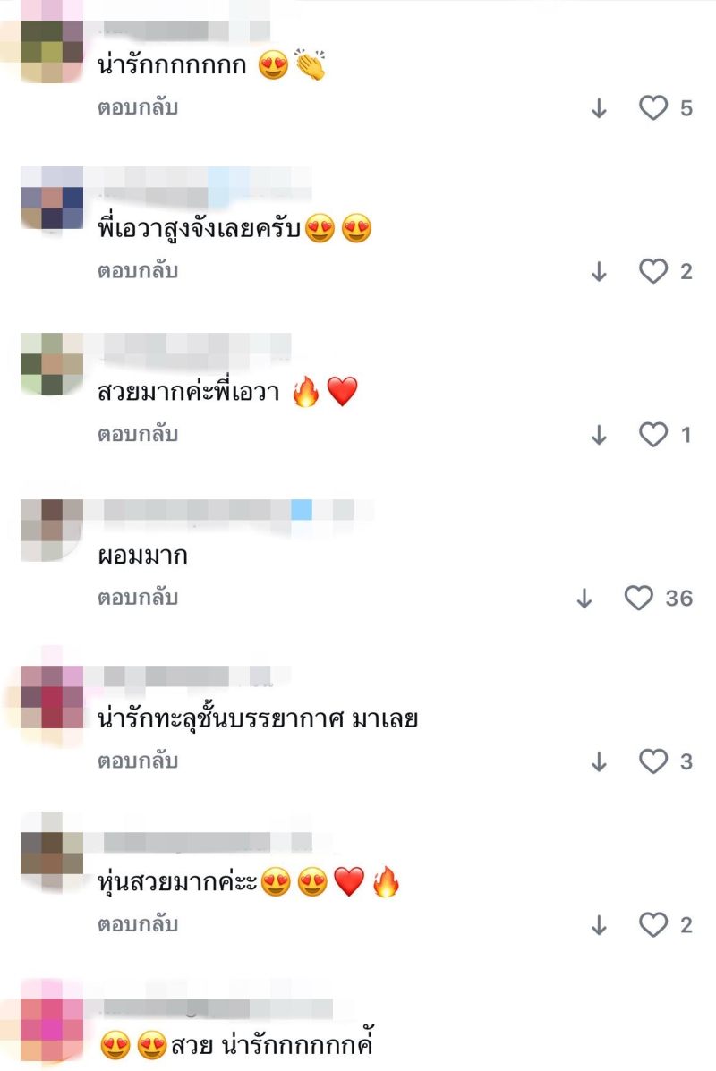This screenshot has height=1071, width=716.
Task: Like the 'สวยมากค่ะพี่เอวา' comment
Action: click(653, 435)
